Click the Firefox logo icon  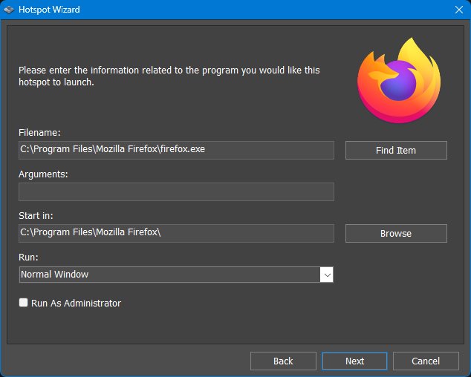[399, 80]
